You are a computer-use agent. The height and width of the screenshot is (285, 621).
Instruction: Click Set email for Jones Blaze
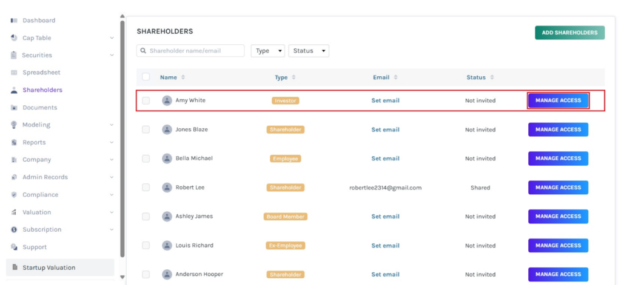(385, 129)
